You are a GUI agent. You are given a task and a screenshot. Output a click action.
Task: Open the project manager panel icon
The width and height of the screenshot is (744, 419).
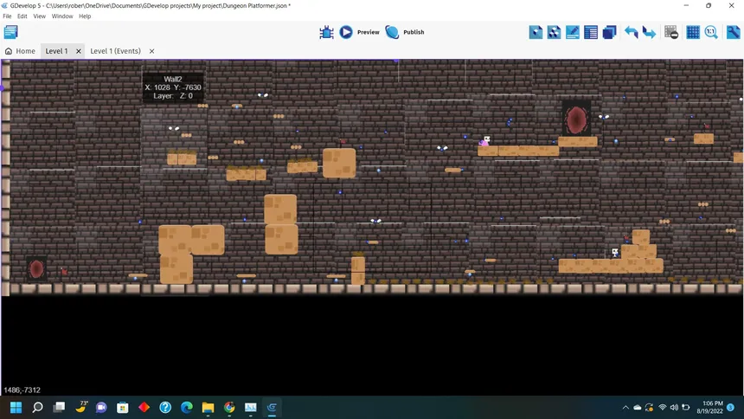pos(10,32)
